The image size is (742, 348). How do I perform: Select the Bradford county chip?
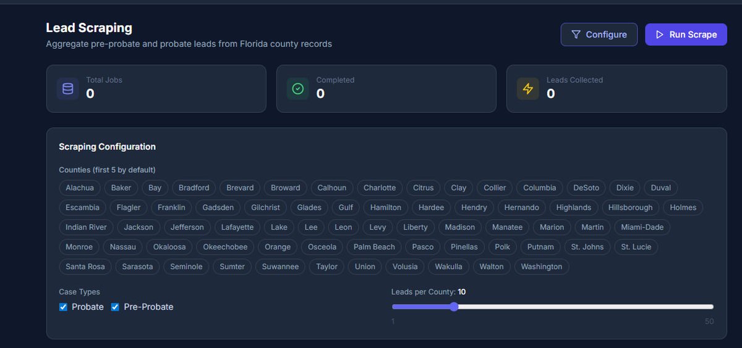(x=194, y=188)
